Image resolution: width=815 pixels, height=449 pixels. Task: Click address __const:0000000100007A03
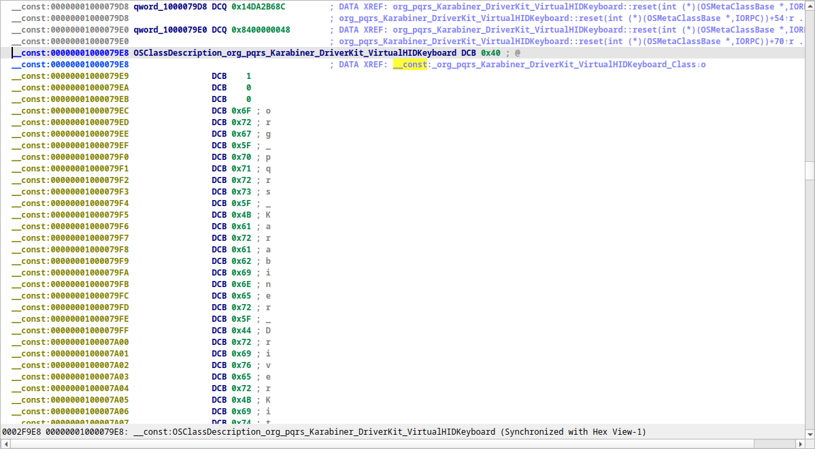[70, 377]
